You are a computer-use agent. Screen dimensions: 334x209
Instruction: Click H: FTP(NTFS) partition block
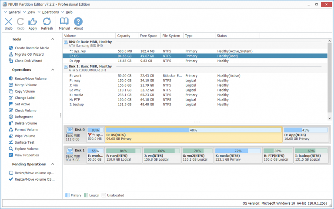(x=278, y=155)
